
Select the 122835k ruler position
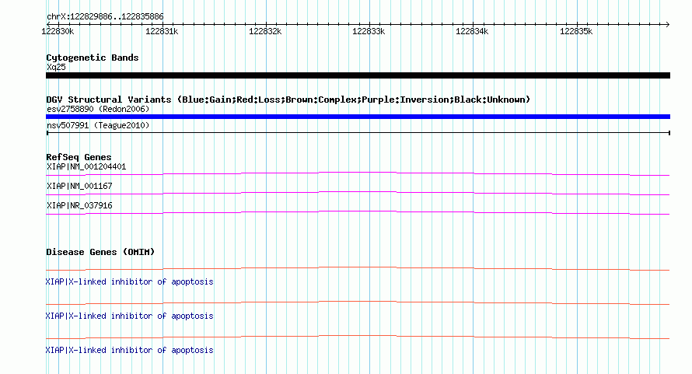tap(576, 31)
